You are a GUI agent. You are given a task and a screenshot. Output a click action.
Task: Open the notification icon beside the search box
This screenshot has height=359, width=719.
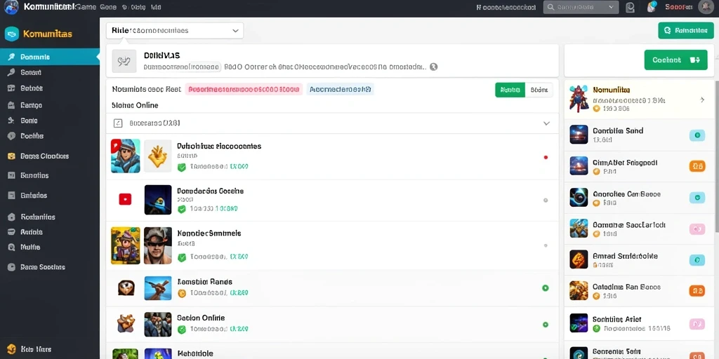click(630, 7)
